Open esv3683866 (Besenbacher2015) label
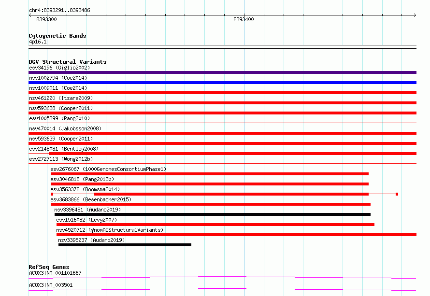The image size is (430, 296). (91, 199)
